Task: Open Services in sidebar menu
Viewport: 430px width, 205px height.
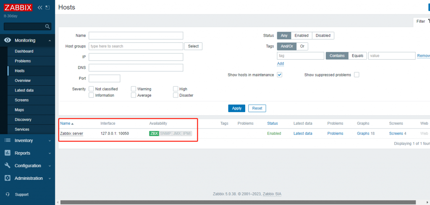Action: tap(31, 129)
